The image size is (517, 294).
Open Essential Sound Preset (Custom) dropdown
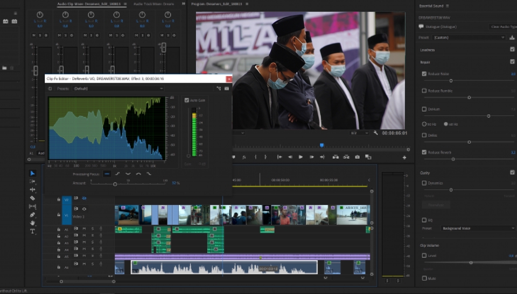[469, 38]
